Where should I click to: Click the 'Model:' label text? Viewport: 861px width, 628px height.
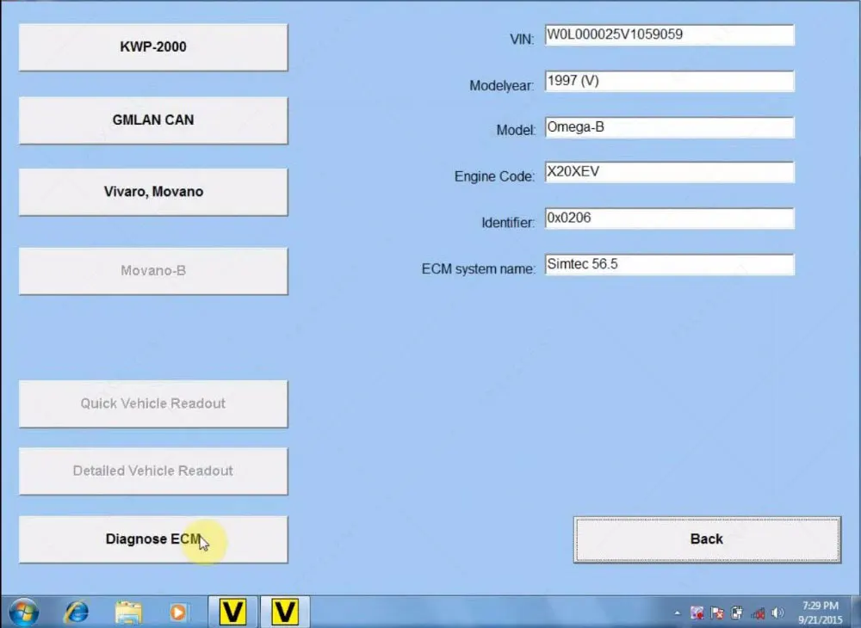tap(516, 130)
